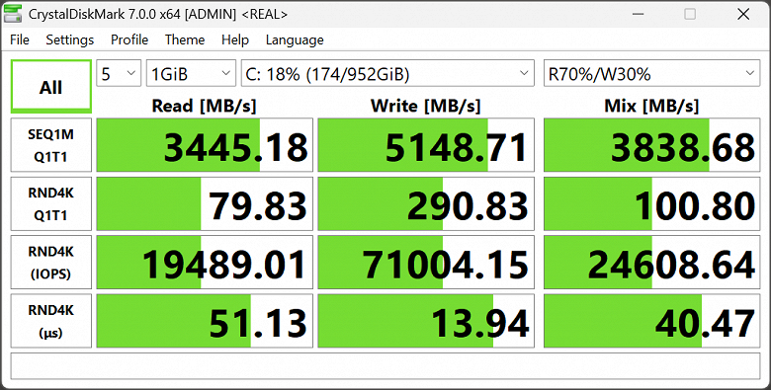
Task: Click the SEQ1M read result 3445.18
Action: pos(205,145)
